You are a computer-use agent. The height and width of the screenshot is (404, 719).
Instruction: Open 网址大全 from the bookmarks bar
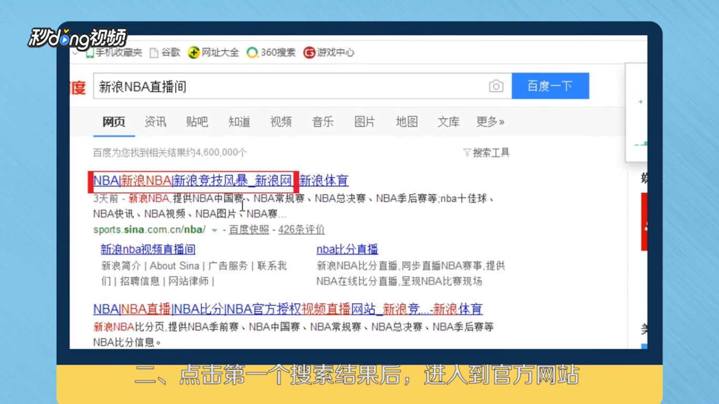pyautogui.click(x=218, y=53)
